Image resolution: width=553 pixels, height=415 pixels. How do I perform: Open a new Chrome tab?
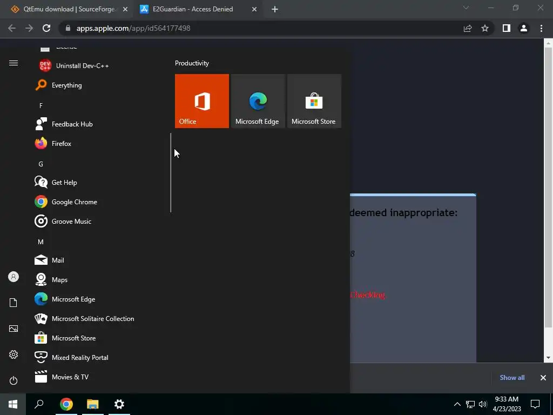(275, 10)
